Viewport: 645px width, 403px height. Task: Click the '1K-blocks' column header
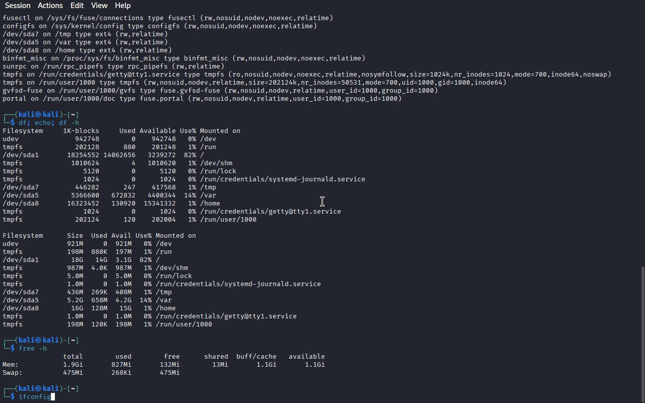[x=81, y=131]
